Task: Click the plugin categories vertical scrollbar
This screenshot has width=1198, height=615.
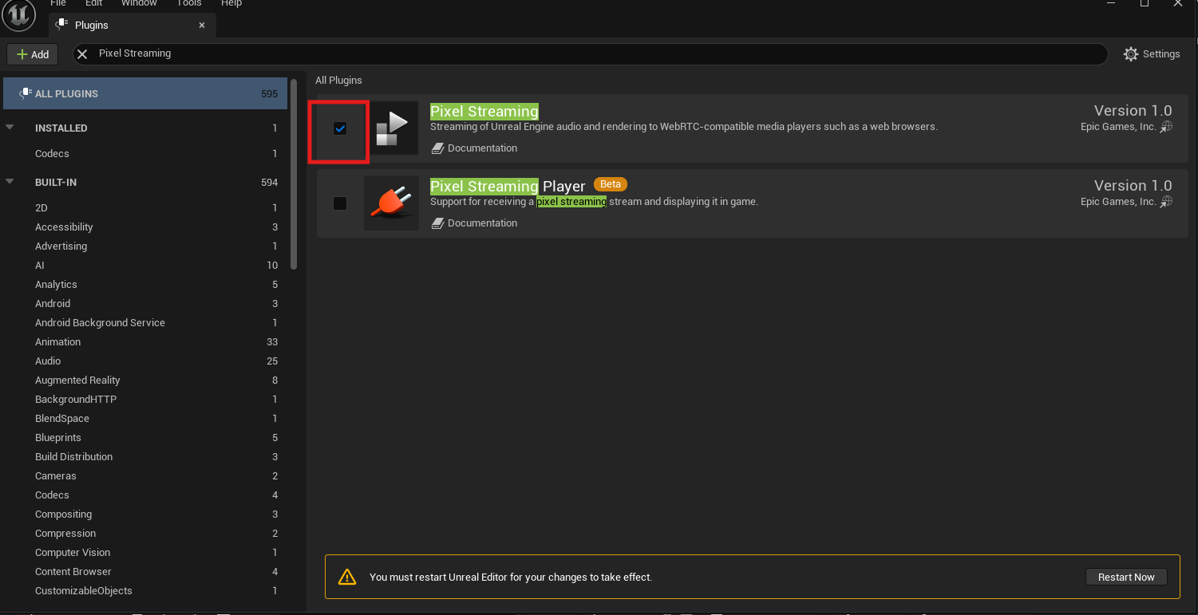Action: click(x=294, y=174)
